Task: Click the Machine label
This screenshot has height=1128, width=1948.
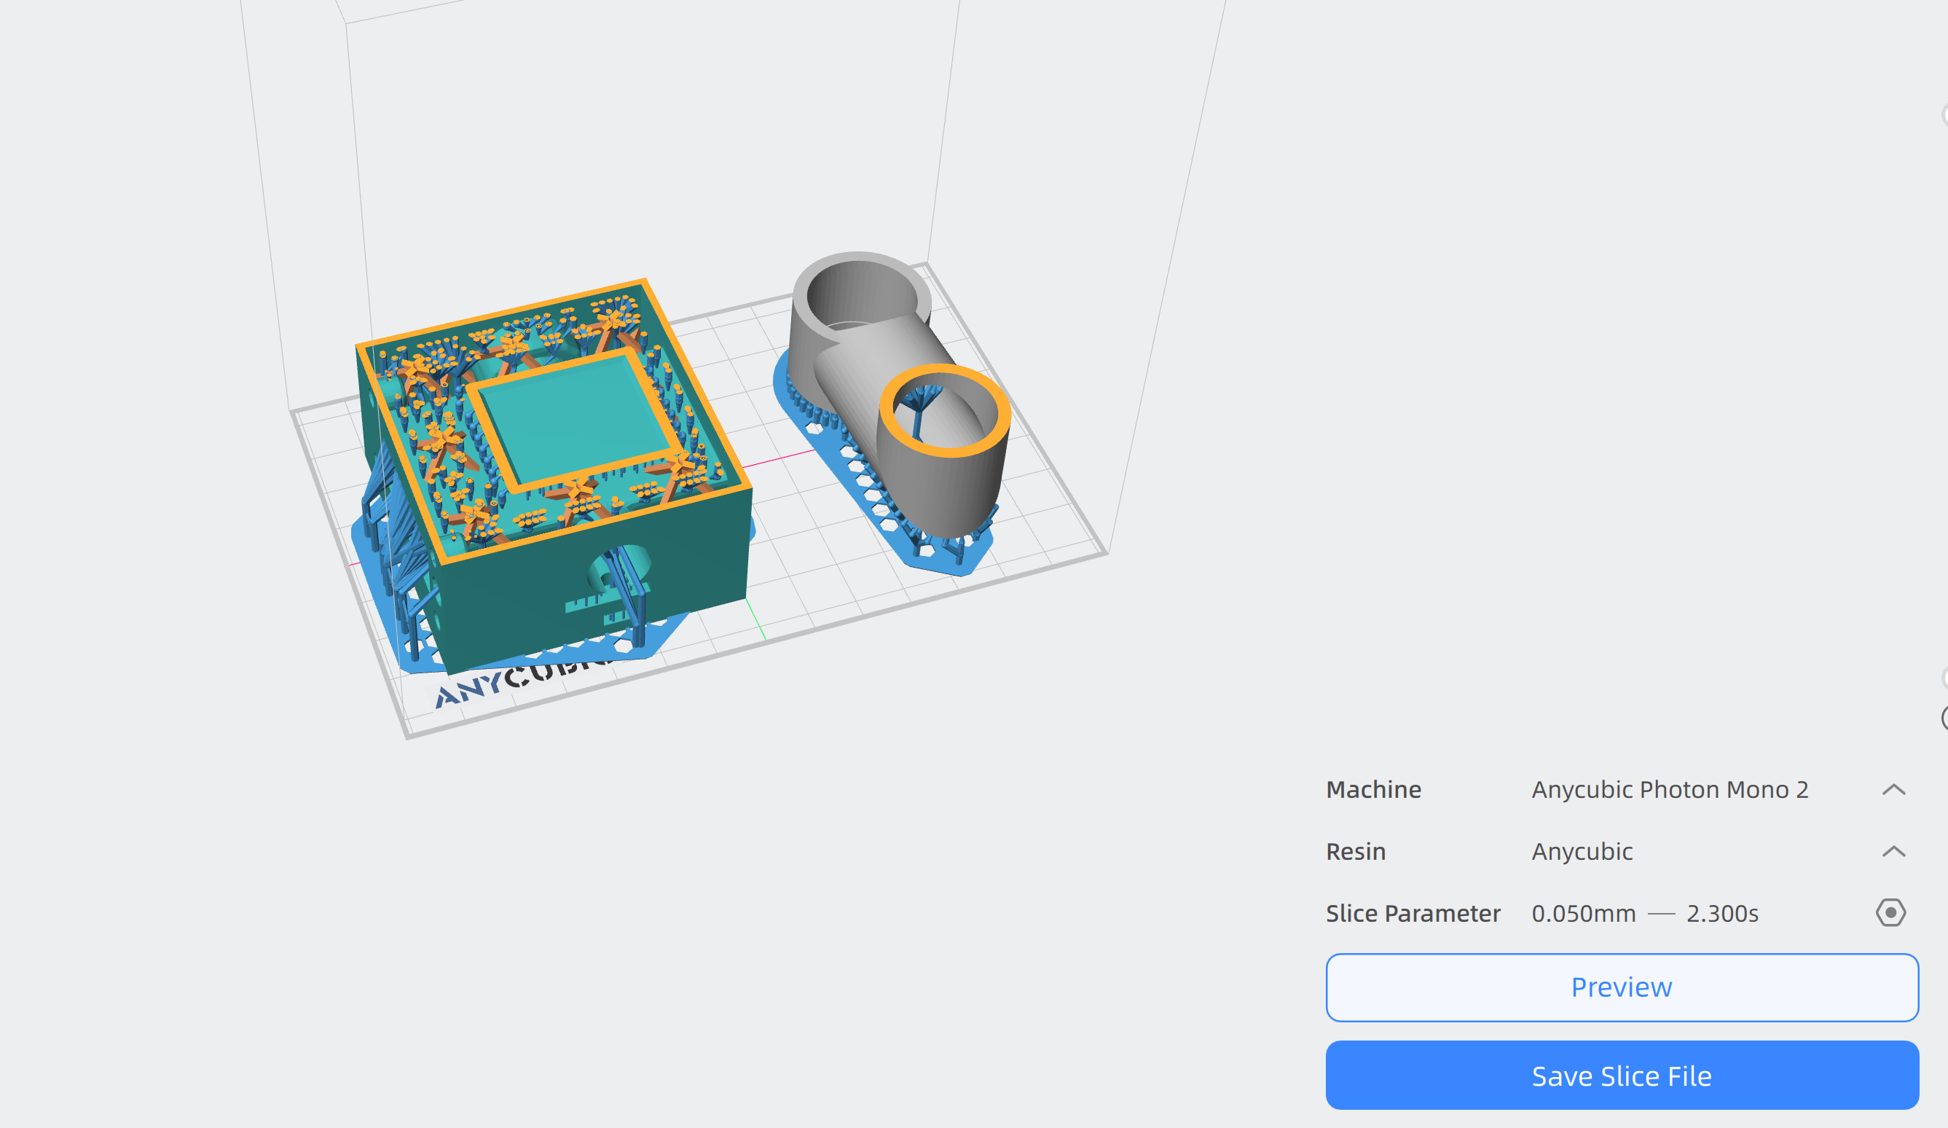Action: pyautogui.click(x=1373, y=789)
